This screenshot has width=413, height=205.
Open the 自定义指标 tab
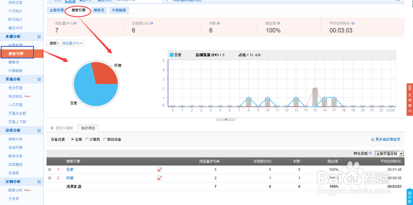tap(62, 128)
